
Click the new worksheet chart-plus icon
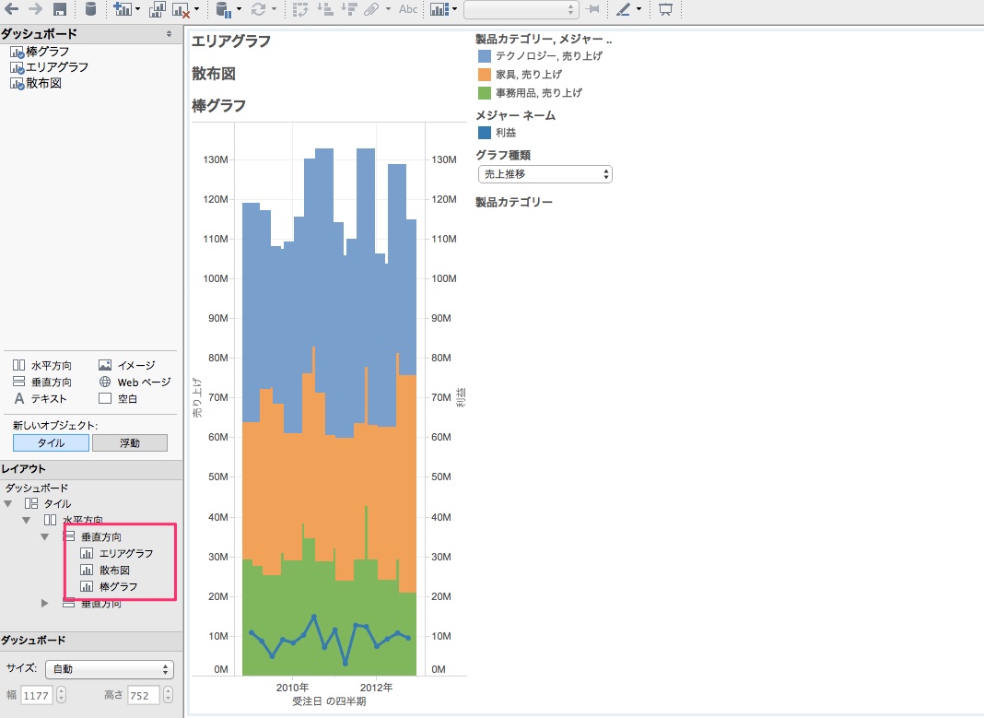(x=123, y=9)
